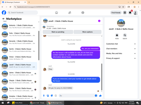The image size is (141, 105).
Task: Open the Chrome three-dot menu
Action: tap(138, 7)
